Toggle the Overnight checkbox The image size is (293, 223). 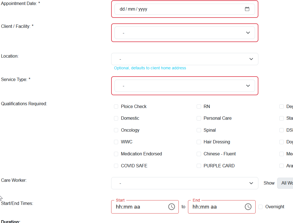pyautogui.click(x=261, y=207)
